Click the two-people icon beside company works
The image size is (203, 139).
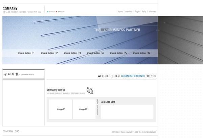[90, 91]
